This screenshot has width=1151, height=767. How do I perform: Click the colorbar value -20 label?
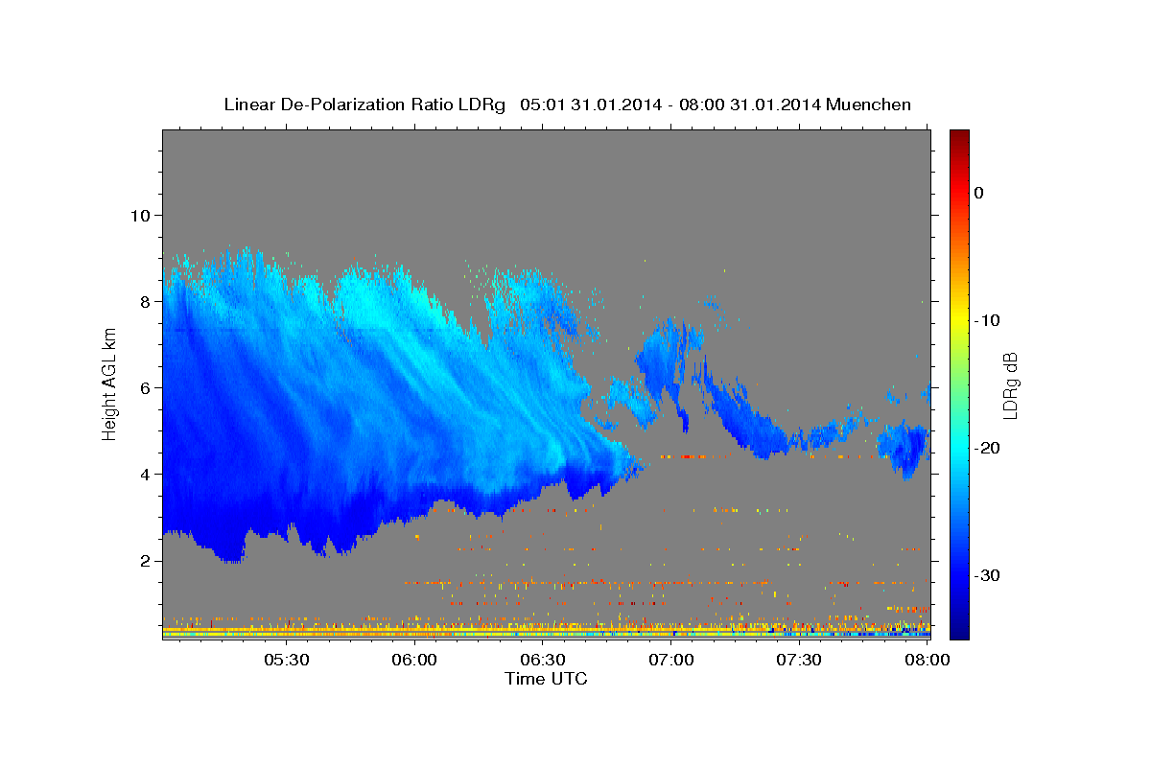point(989,448)
